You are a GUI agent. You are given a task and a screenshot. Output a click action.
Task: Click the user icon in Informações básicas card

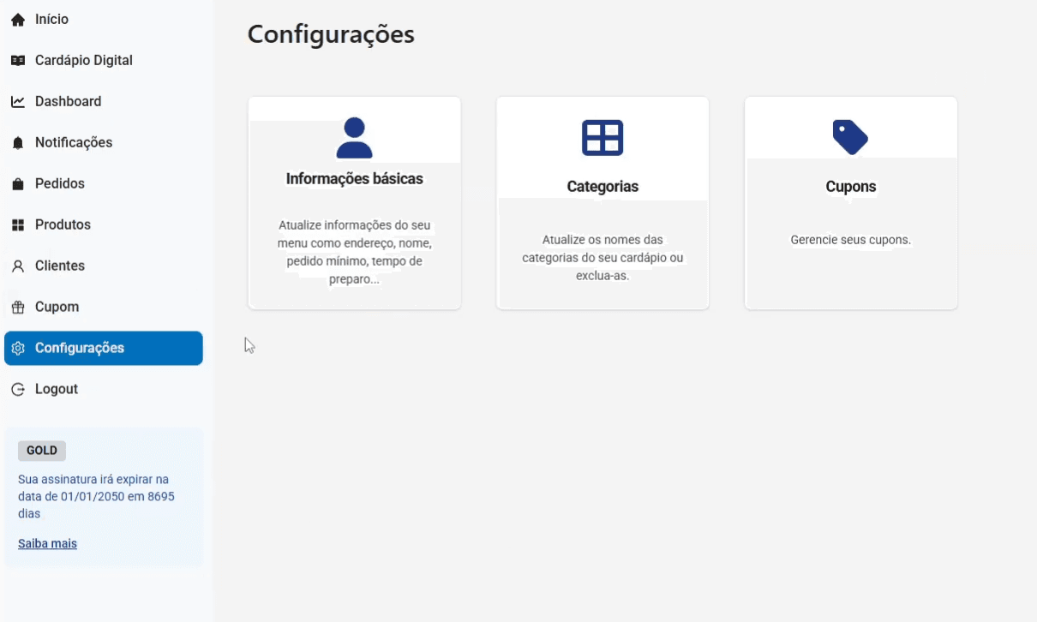point(354,138)
